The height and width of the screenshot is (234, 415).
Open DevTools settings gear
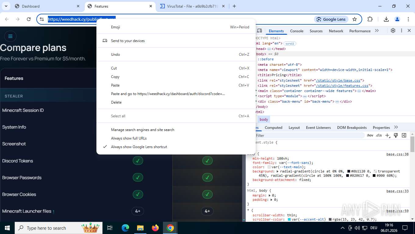(x=393, y=31)
